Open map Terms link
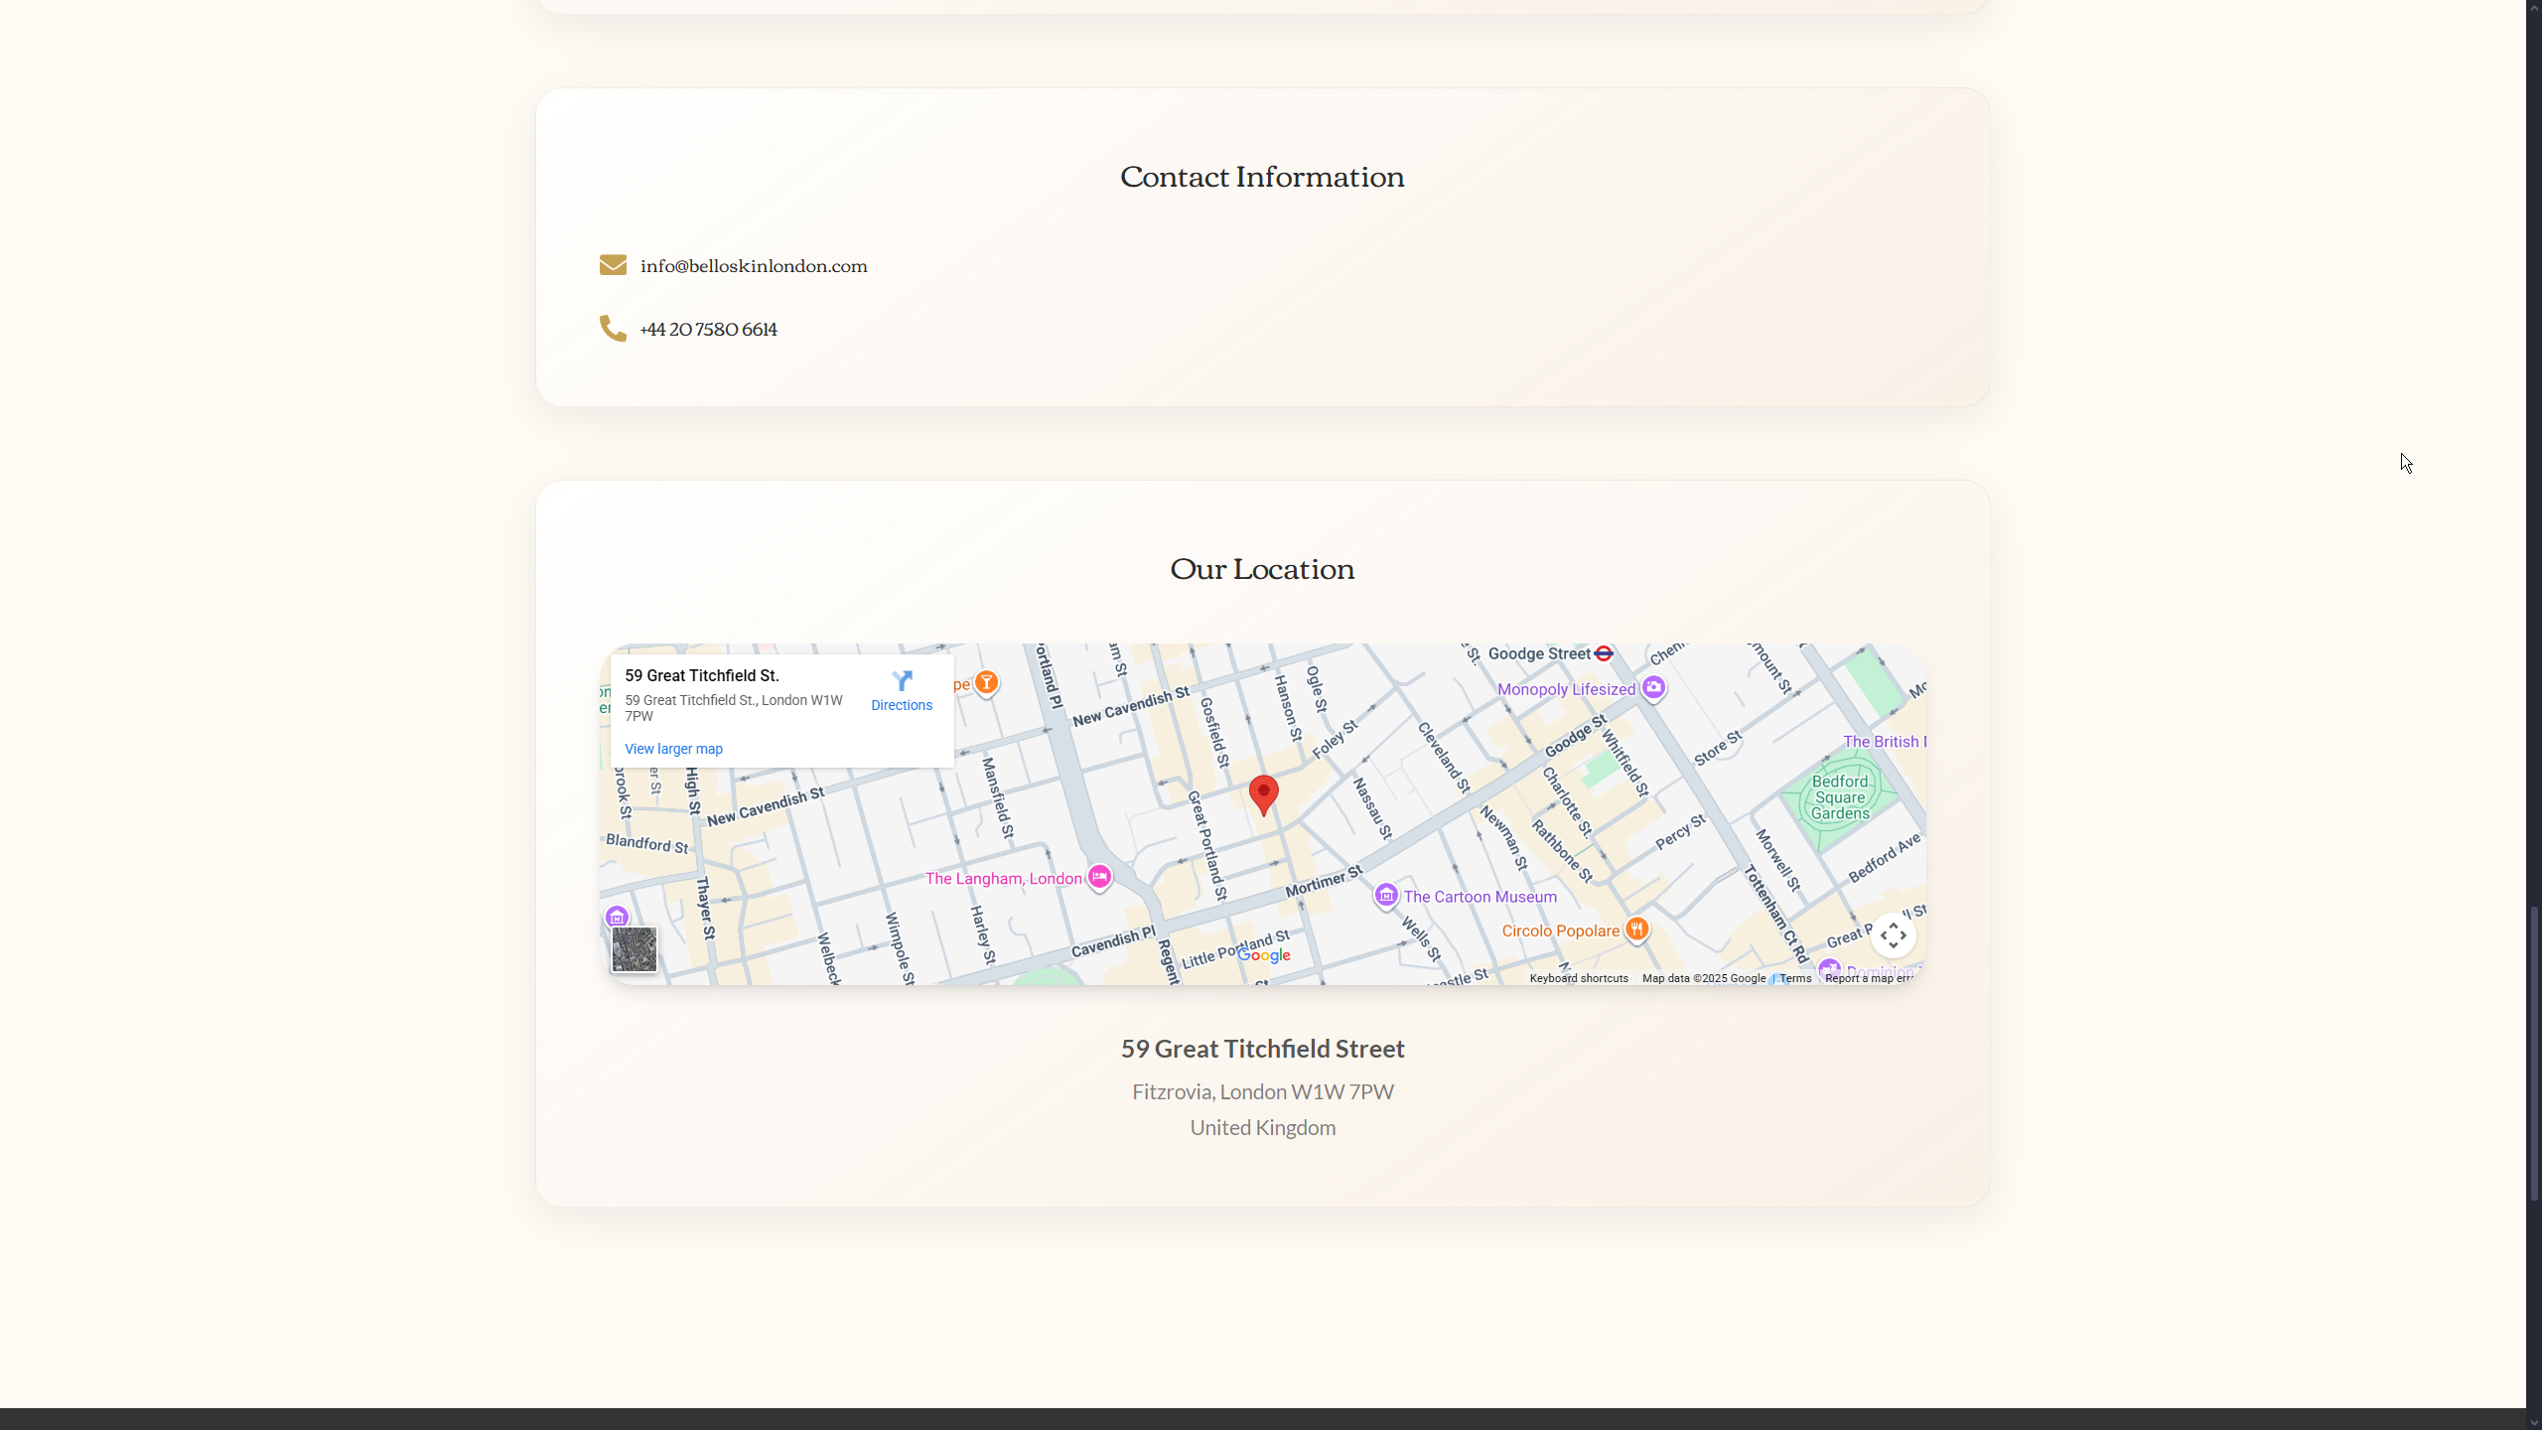 pyautogui.click(x=1795, y=978)
